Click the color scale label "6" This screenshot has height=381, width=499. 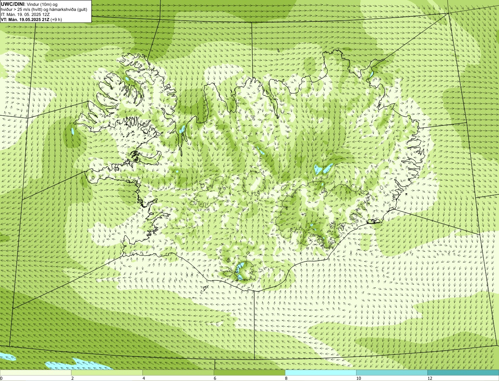(214, 378)
